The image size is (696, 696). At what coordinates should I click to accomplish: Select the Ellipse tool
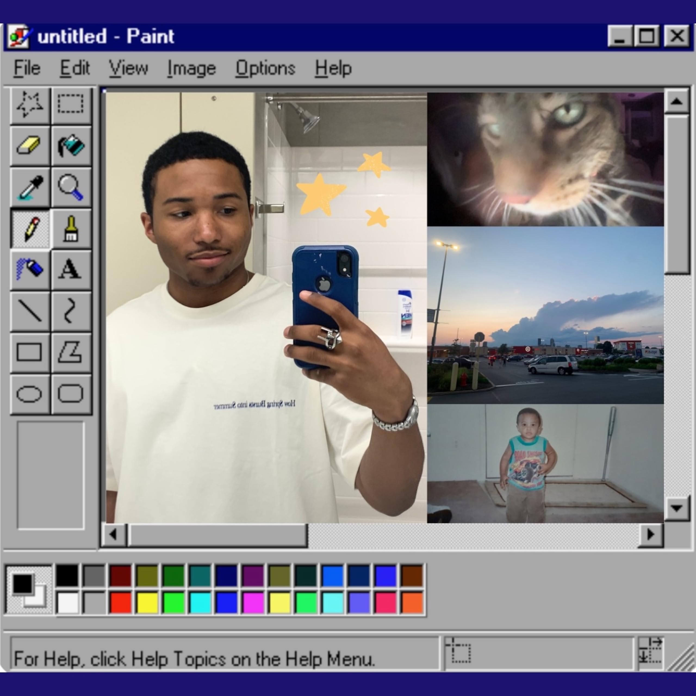30,394
